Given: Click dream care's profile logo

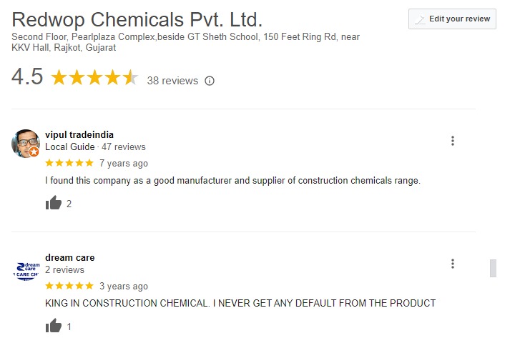Looking at the screenshot, I should (26, 269).
